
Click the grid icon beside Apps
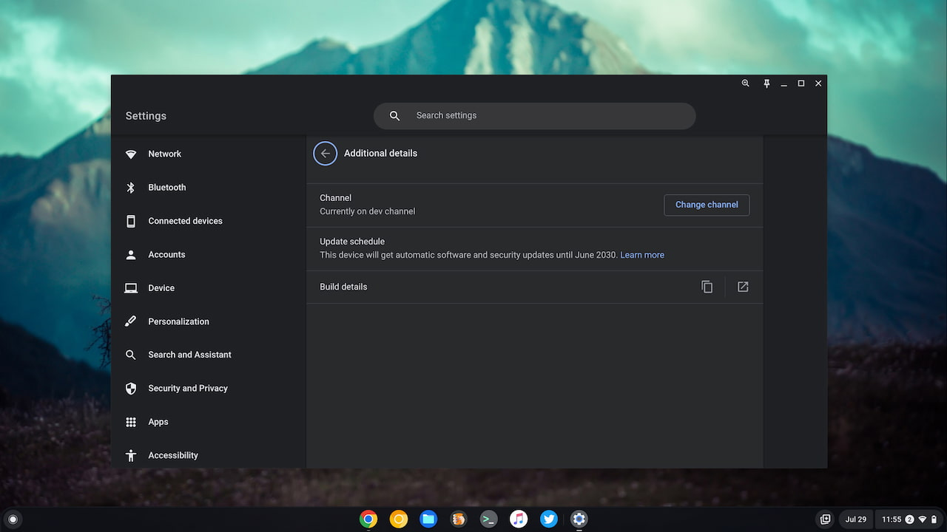coord(131,422)
